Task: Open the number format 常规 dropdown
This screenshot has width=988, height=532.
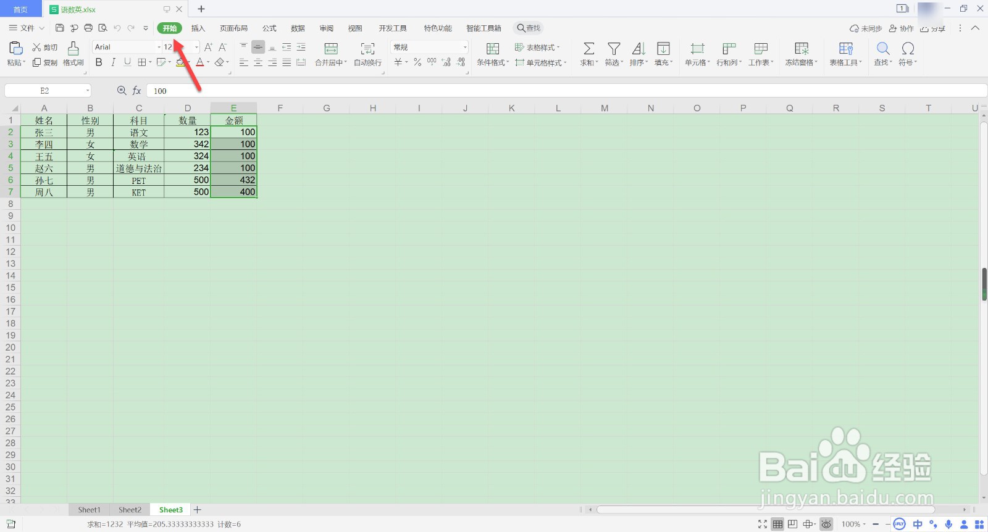Action: pos(465,47)
